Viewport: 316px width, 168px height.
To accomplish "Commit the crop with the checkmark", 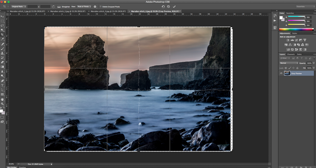I will point(174,7).
